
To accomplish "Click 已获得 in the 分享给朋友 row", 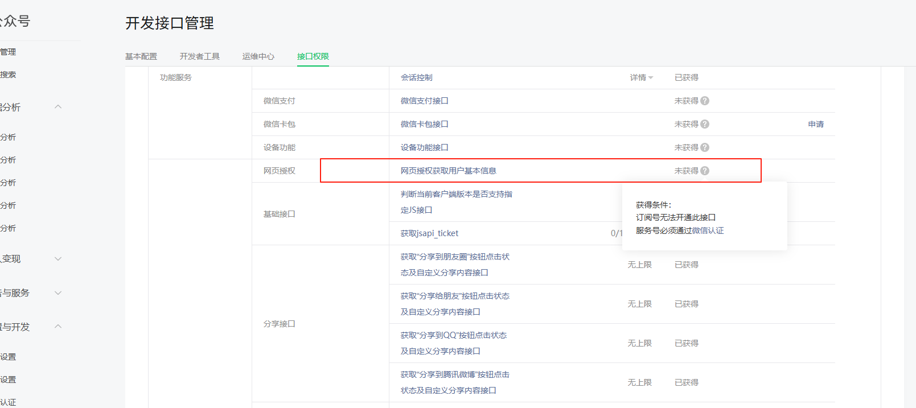I will click(687, 304).
